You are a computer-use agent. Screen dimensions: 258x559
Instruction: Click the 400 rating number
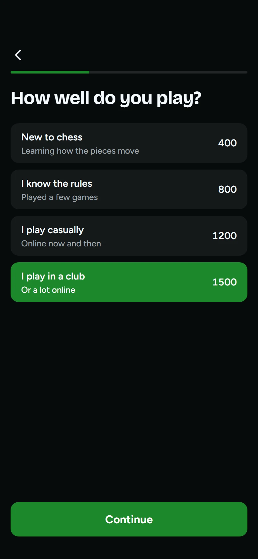tap(227, 143)
